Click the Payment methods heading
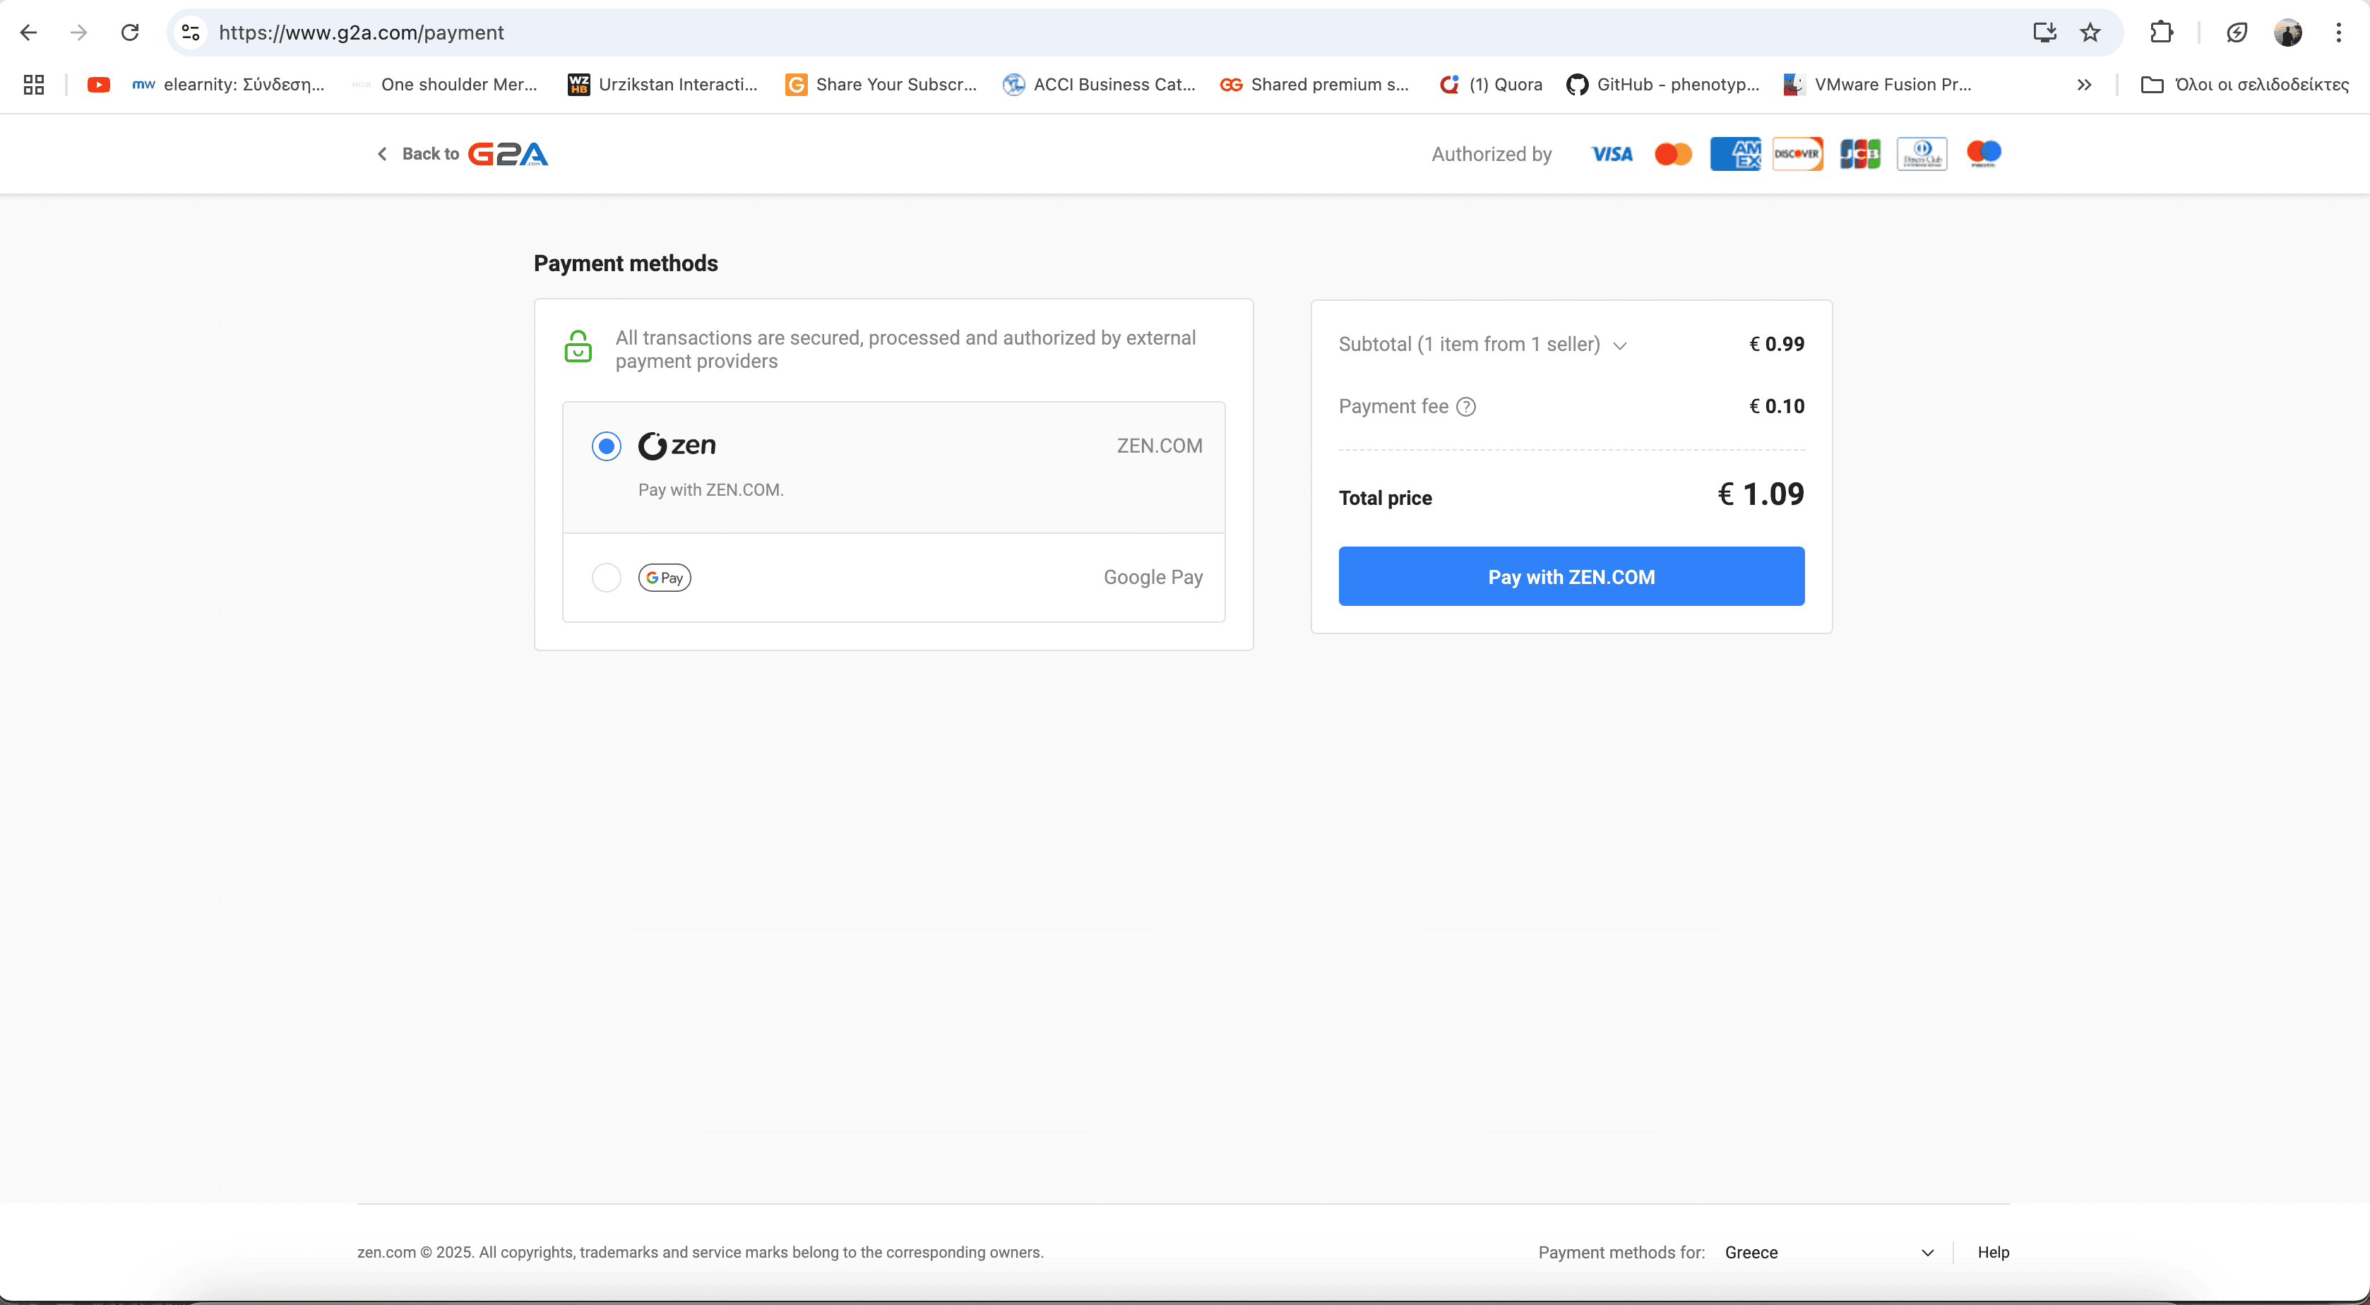This screenshot has height=1305, width=2370. (x=626, y=264)
